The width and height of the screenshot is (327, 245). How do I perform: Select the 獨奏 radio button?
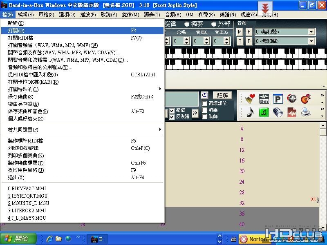tap(187, 24)
